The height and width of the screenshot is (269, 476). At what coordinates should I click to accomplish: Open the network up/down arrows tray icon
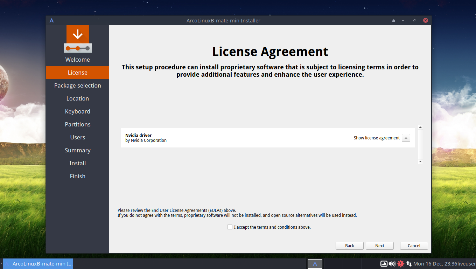pyautogui.click(x=408, y=264)
